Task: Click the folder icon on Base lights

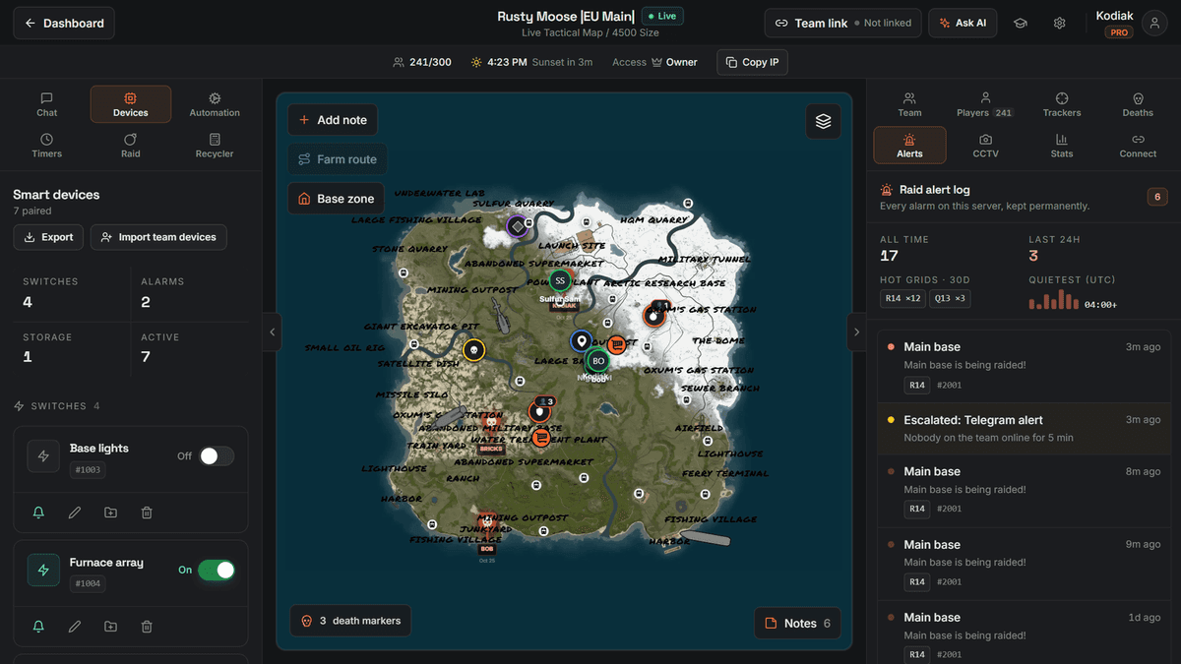Action: [110, 513]
